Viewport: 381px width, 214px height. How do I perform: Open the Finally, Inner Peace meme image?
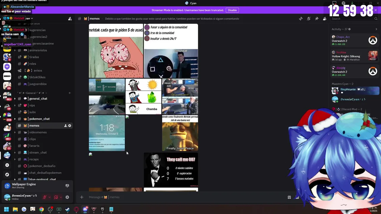point(180,133)
